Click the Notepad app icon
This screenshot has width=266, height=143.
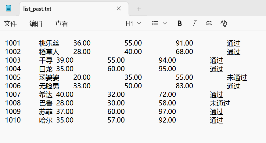coord(9,9)
